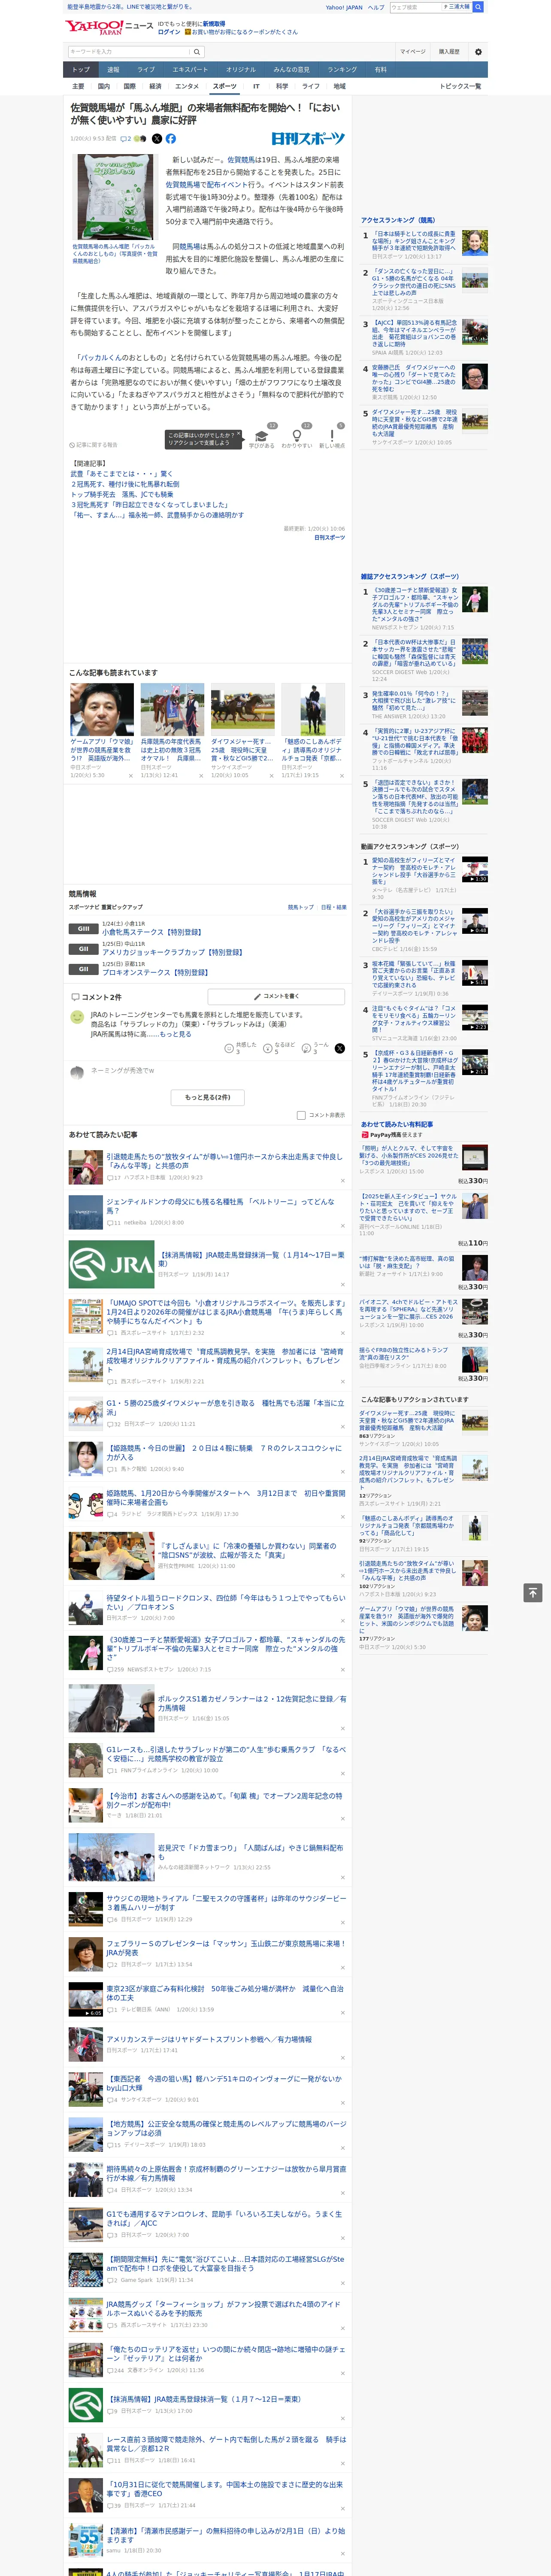Viewport: 551px width, 2576px height.
Task: Toggle the コメント非表示 checkbox
Action: [x=301, y=1115]
